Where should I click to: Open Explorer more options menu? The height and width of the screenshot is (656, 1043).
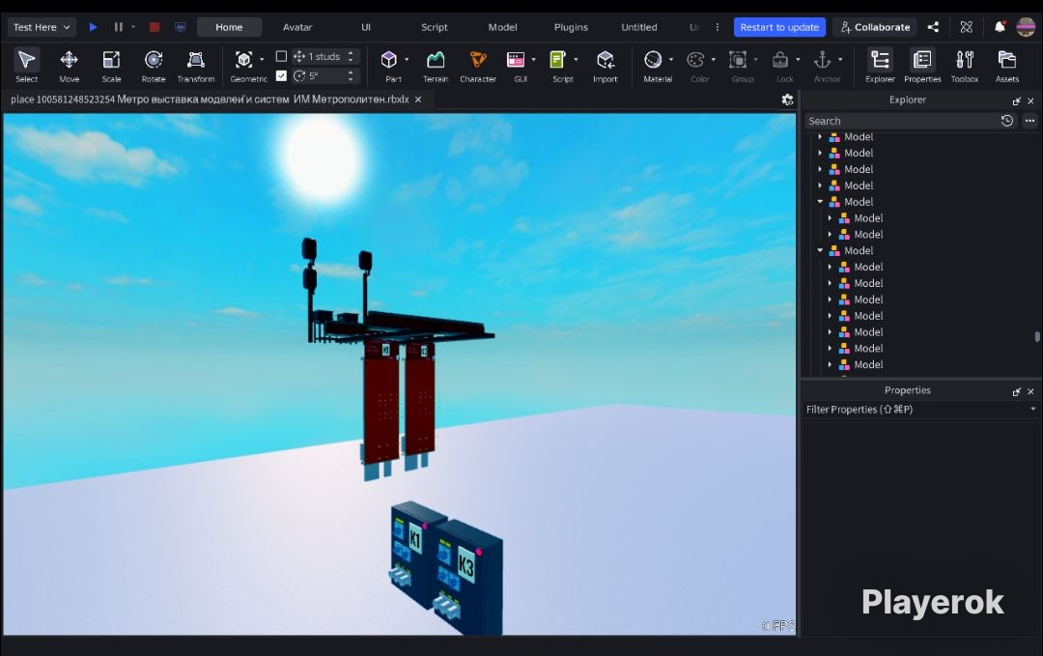pyautogui.click(x=1029, y=121)
